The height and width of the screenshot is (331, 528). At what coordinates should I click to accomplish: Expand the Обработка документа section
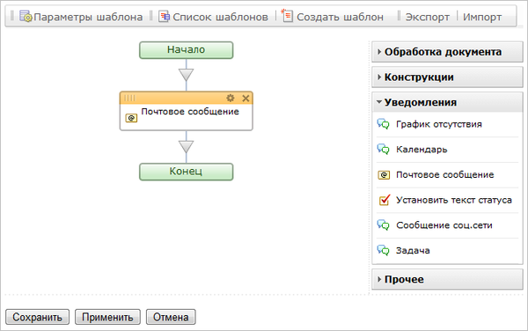click(447, 52)
